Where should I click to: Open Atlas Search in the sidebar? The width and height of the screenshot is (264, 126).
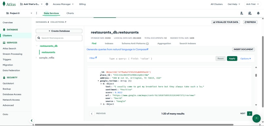click(x=9, y=49)
